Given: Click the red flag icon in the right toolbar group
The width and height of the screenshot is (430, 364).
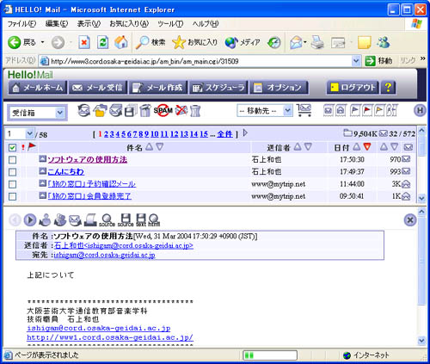Looking at the screenshot, I should 367,110.
